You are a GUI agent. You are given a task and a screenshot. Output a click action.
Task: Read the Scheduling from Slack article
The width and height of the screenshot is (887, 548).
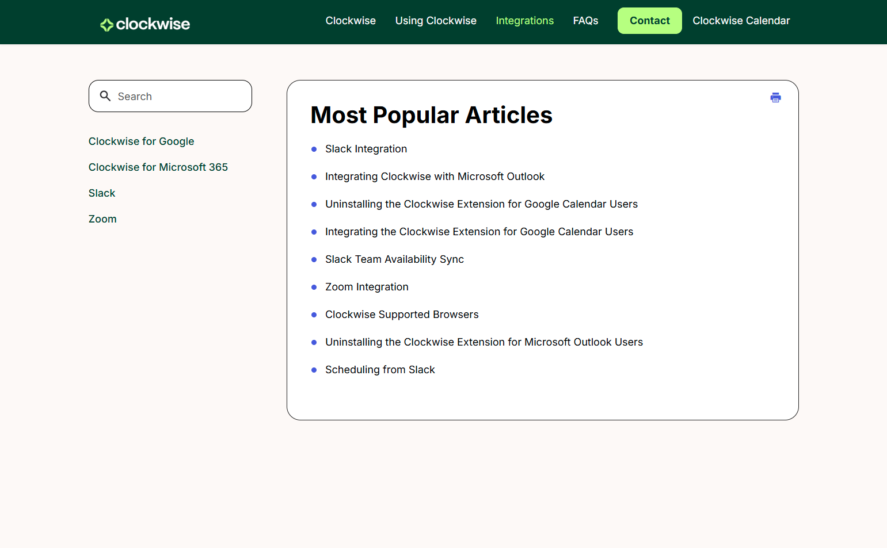379,370
